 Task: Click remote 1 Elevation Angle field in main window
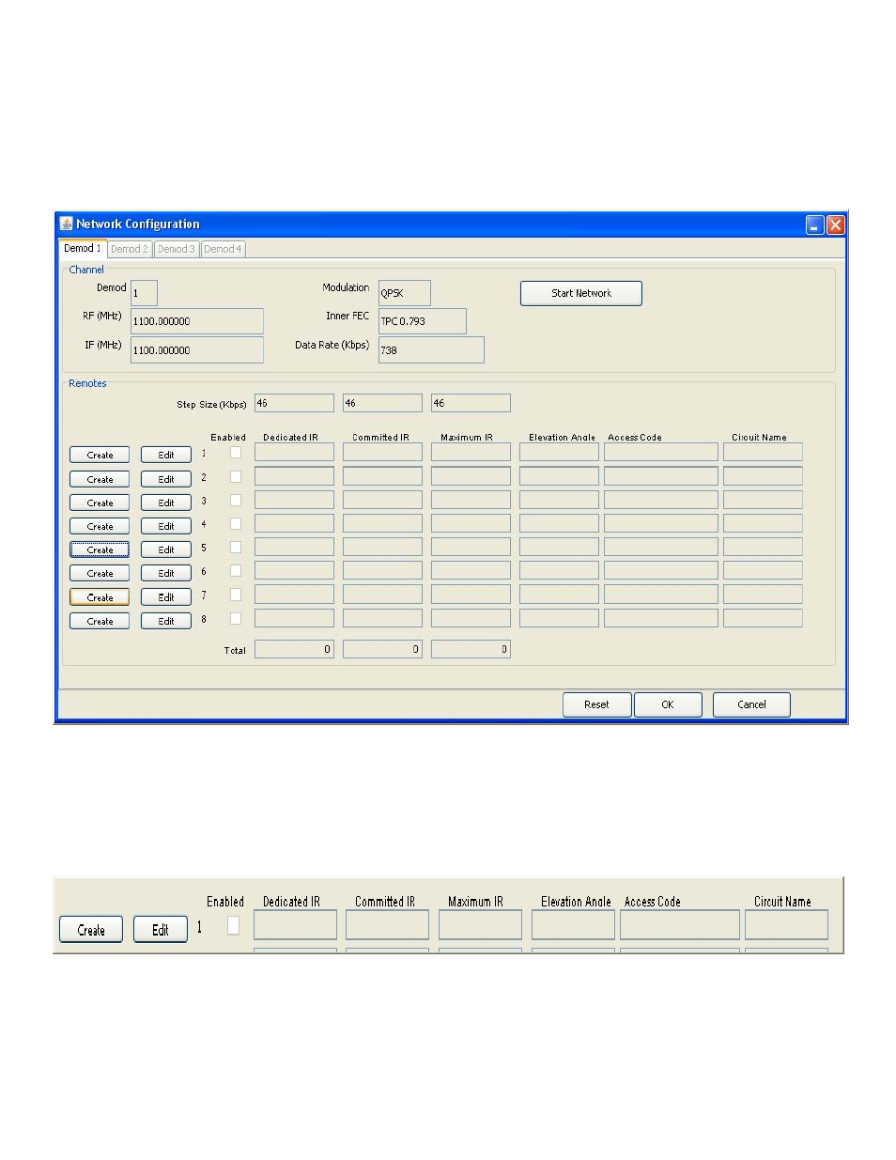coord(559,452)
